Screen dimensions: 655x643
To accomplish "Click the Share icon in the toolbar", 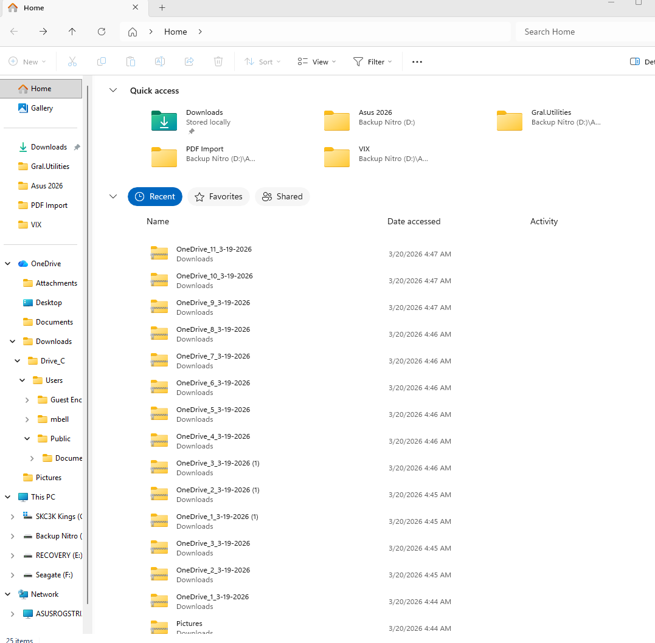I will (x=189, y=62).
